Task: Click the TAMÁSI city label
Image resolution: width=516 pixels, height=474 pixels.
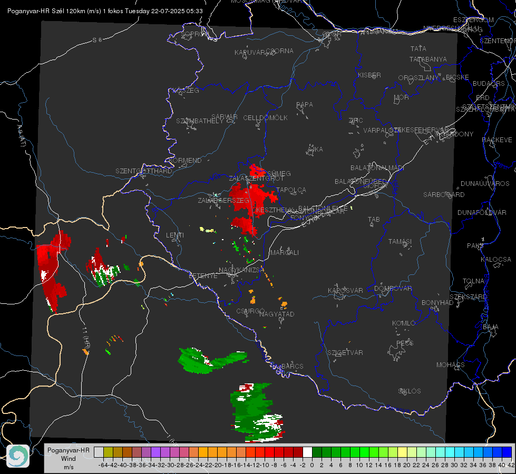Action: (400, 241)
